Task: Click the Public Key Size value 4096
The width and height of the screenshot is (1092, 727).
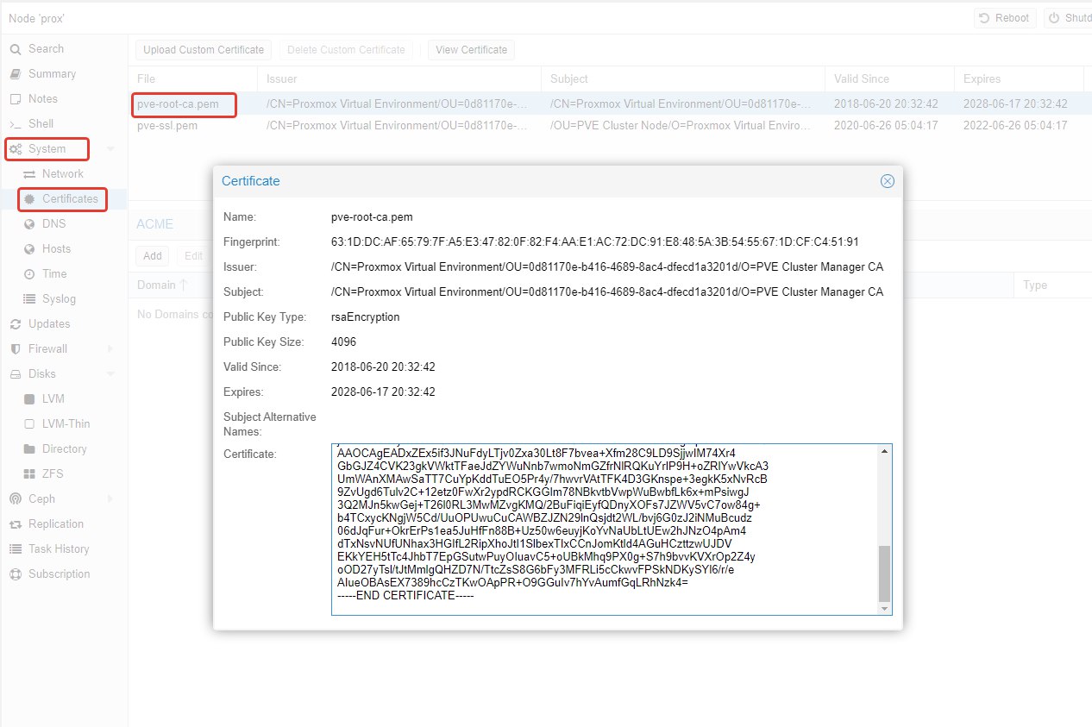Action: pyautogui.click(x=343, y=342)
